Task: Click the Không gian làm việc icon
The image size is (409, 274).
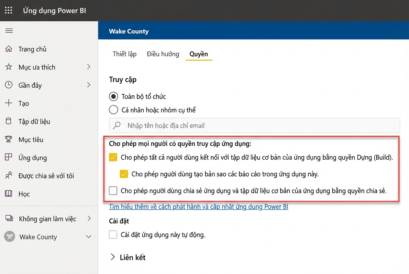Action: pos(9,218)
